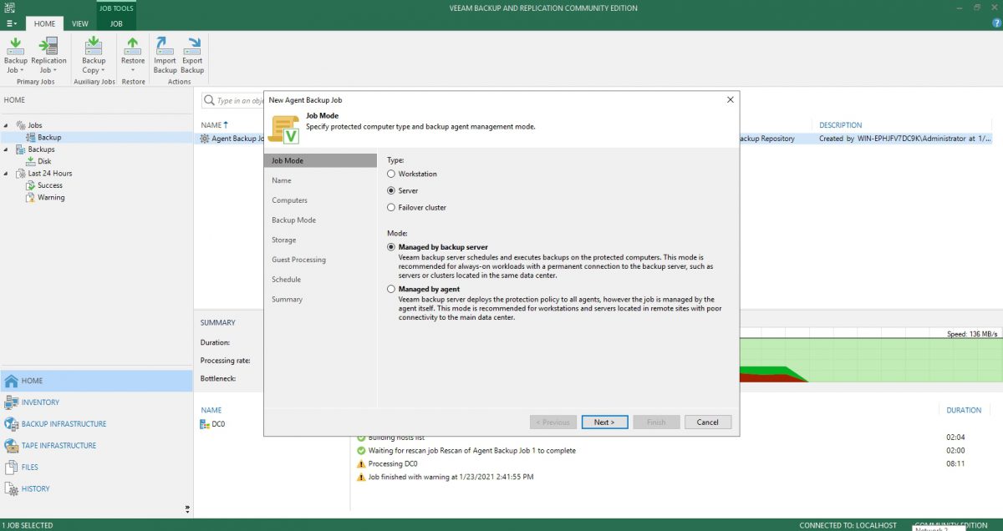Choose the Workstation type option
The height and width of the screenshot is (531, 1003).
click(x=390, y=174)
